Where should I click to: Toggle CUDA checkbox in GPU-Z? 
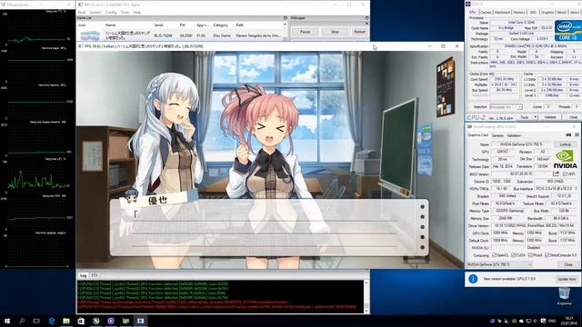point(513,255)
